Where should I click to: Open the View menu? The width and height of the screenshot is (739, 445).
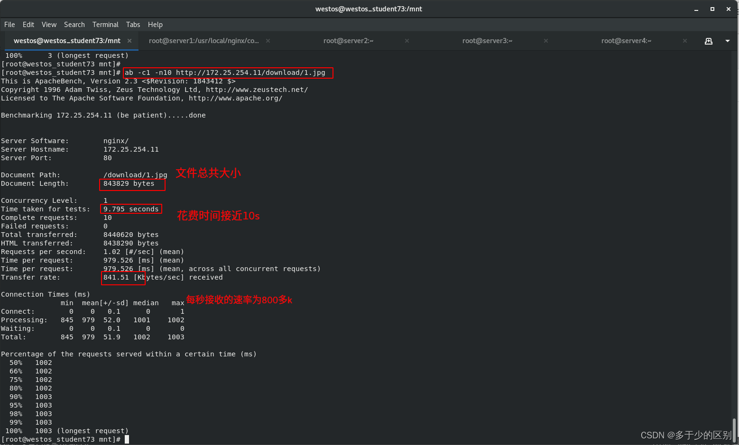pyautogui.click(x=49, y=25)
